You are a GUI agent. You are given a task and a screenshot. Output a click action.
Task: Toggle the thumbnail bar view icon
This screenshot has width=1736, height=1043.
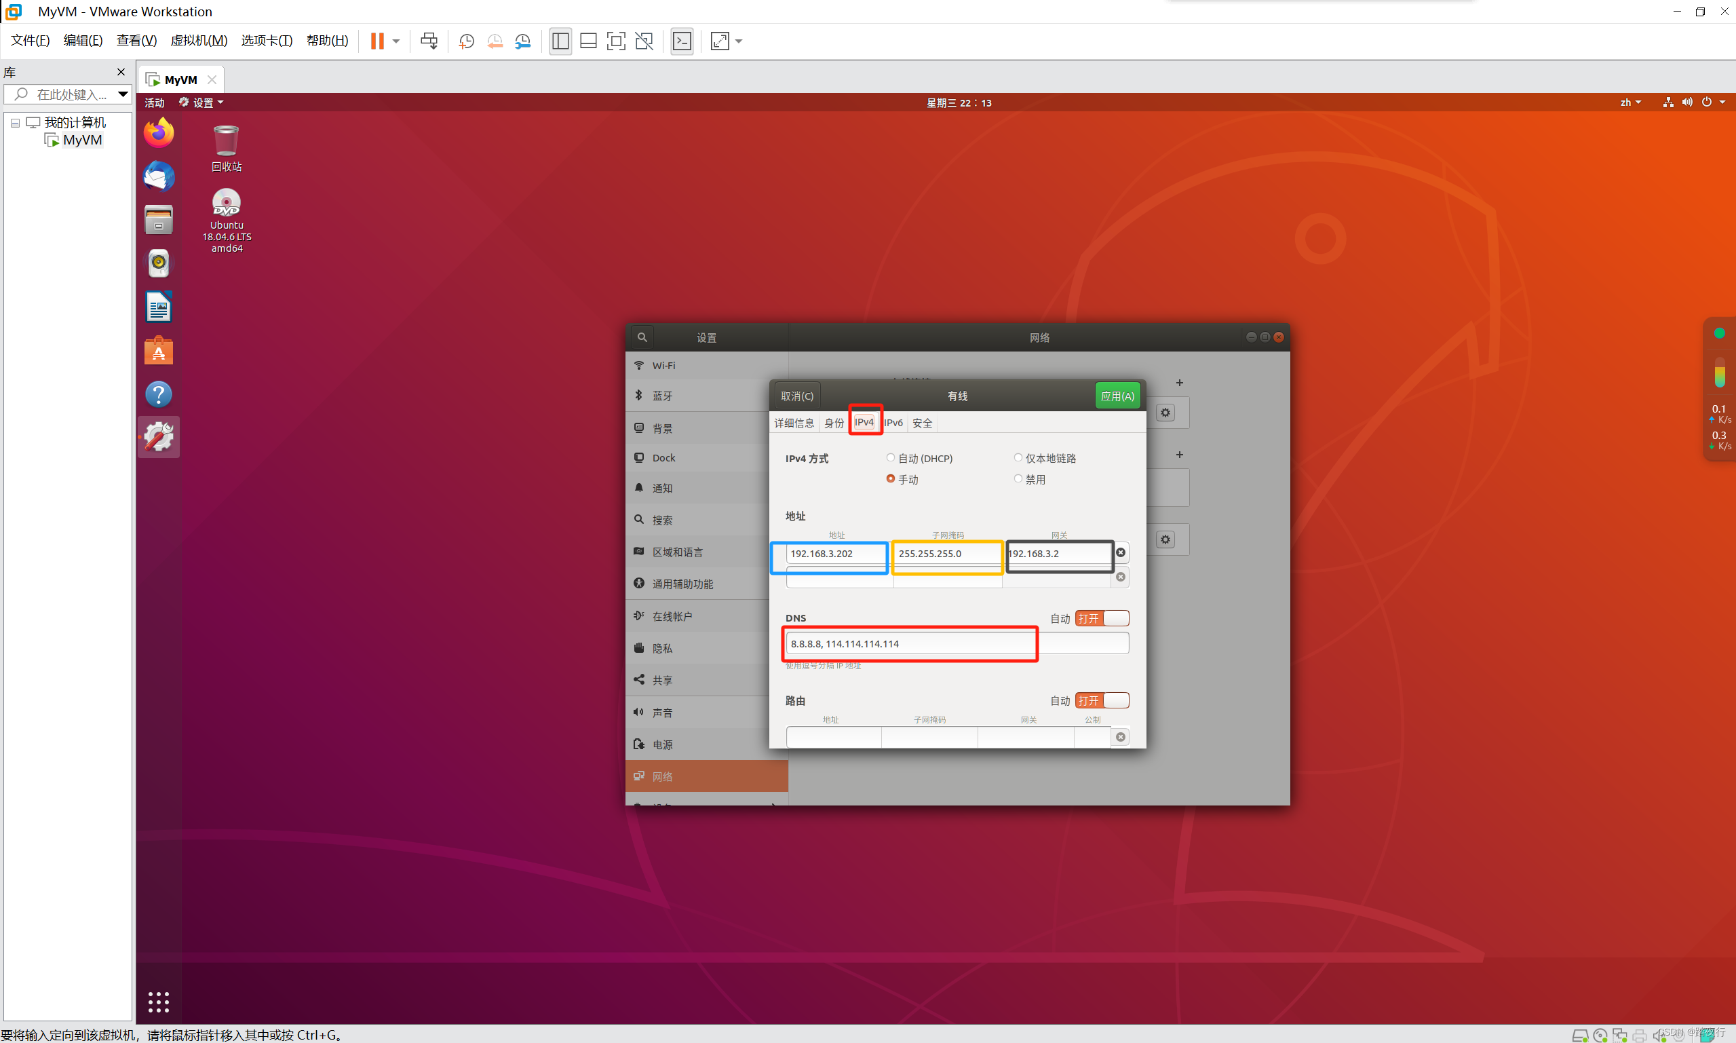[x=588, y=41]
